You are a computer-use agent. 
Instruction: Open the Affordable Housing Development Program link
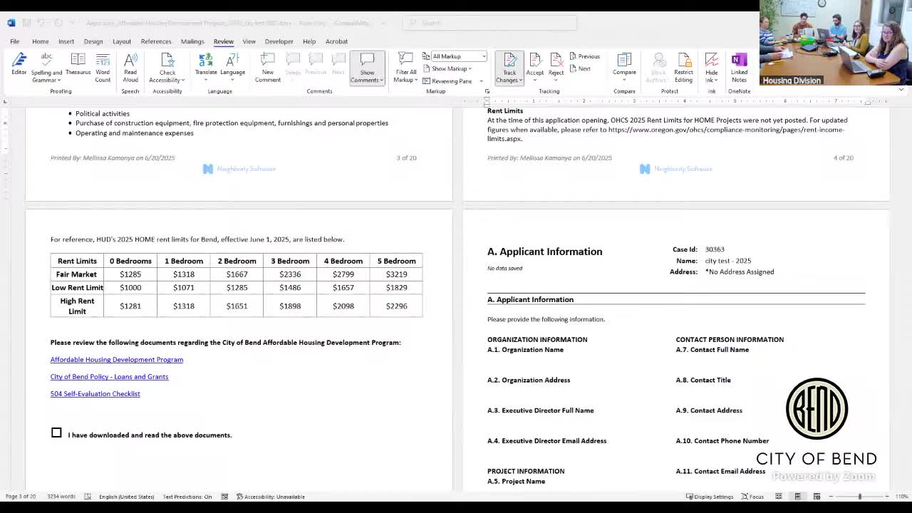pyautogui.click(x=117, y=360)
